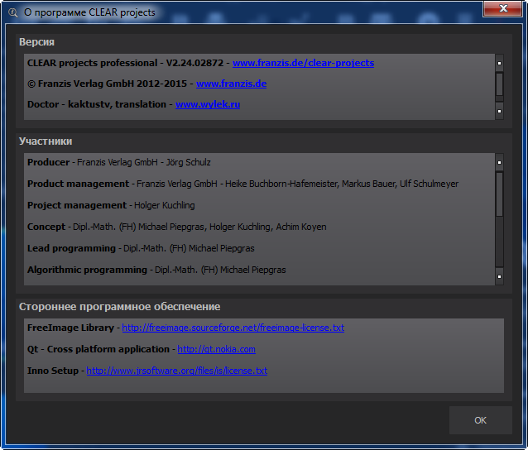
Task: Click the version text V2.24.02872
Action: pos(194,63)
